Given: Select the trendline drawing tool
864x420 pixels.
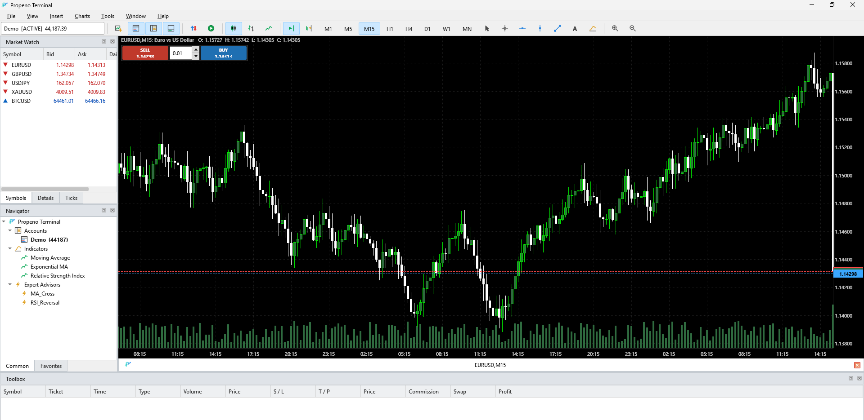Looking at the screenshot, I should pos(558,28).
